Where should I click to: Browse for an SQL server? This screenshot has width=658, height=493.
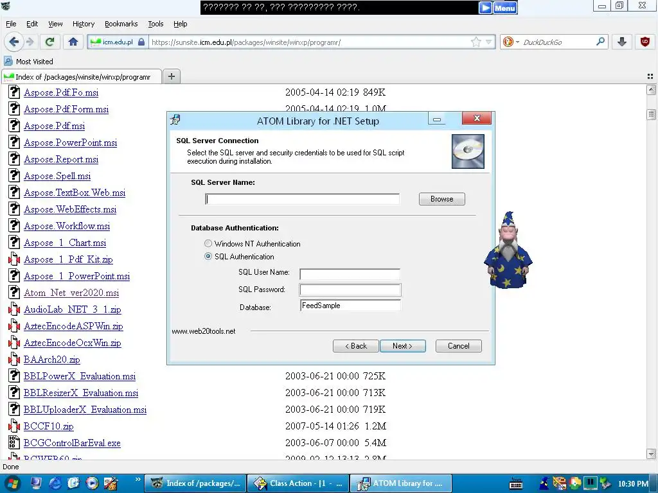tap(442, 199)
